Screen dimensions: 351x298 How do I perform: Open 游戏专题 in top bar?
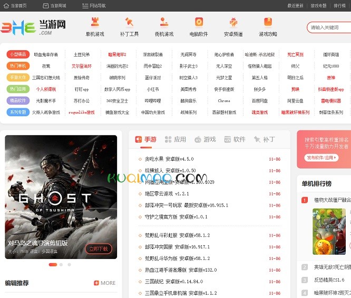318,6
